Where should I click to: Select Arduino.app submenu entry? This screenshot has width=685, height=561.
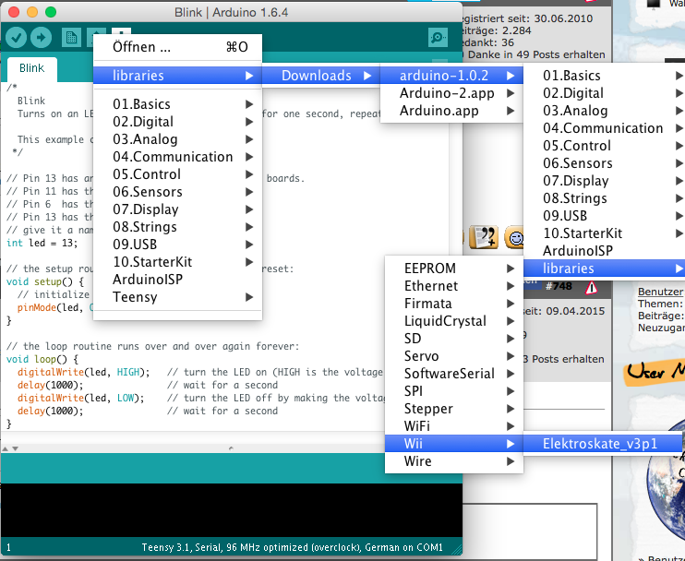point(451,111)
